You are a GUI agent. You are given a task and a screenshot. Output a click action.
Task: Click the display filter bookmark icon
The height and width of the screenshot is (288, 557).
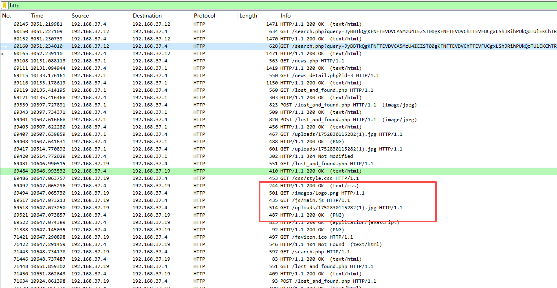[x=4, y=5]
